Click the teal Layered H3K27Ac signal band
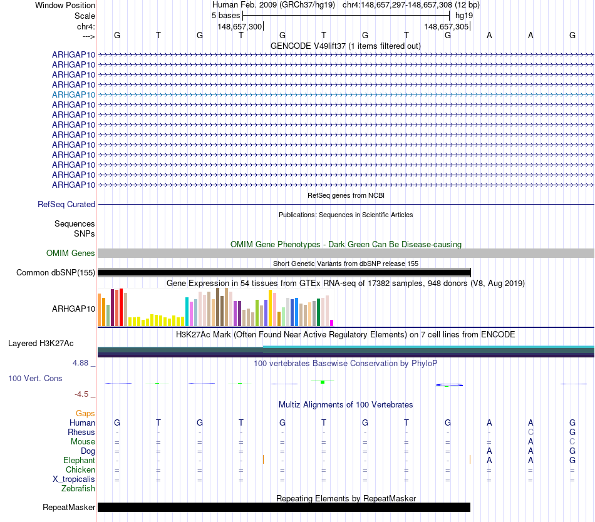The image size is (595, 522). point(346,351)
